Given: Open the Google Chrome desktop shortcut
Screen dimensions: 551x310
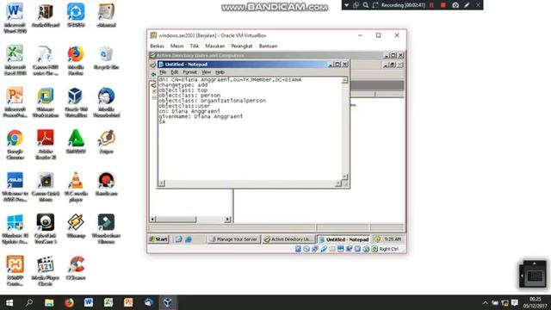Looking at the screenshot, I should pyautogui.click(x=15, y=144).
